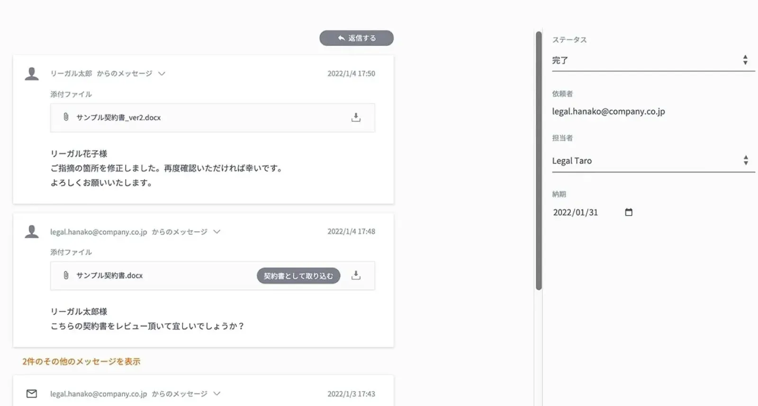Expand リーガル太郎 message header chevron

pyautogui.click(x=162, y=74)
